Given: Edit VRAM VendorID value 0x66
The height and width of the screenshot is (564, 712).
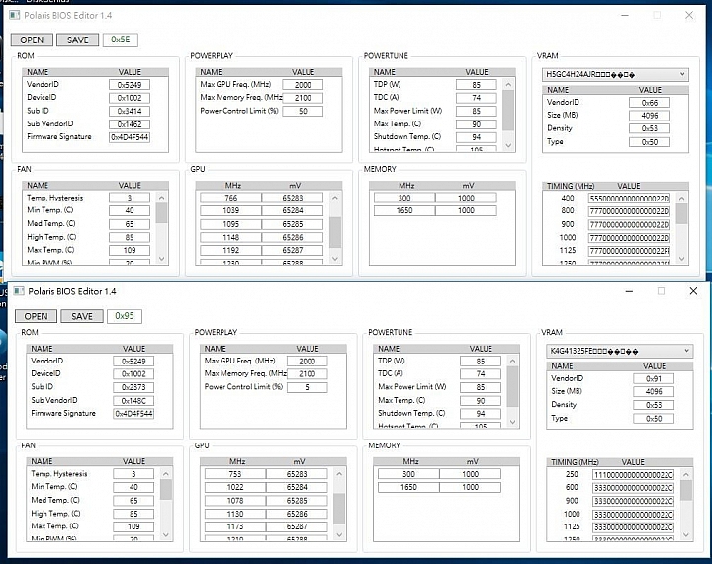Looking at the screenshot, I should tap(650, 103).
